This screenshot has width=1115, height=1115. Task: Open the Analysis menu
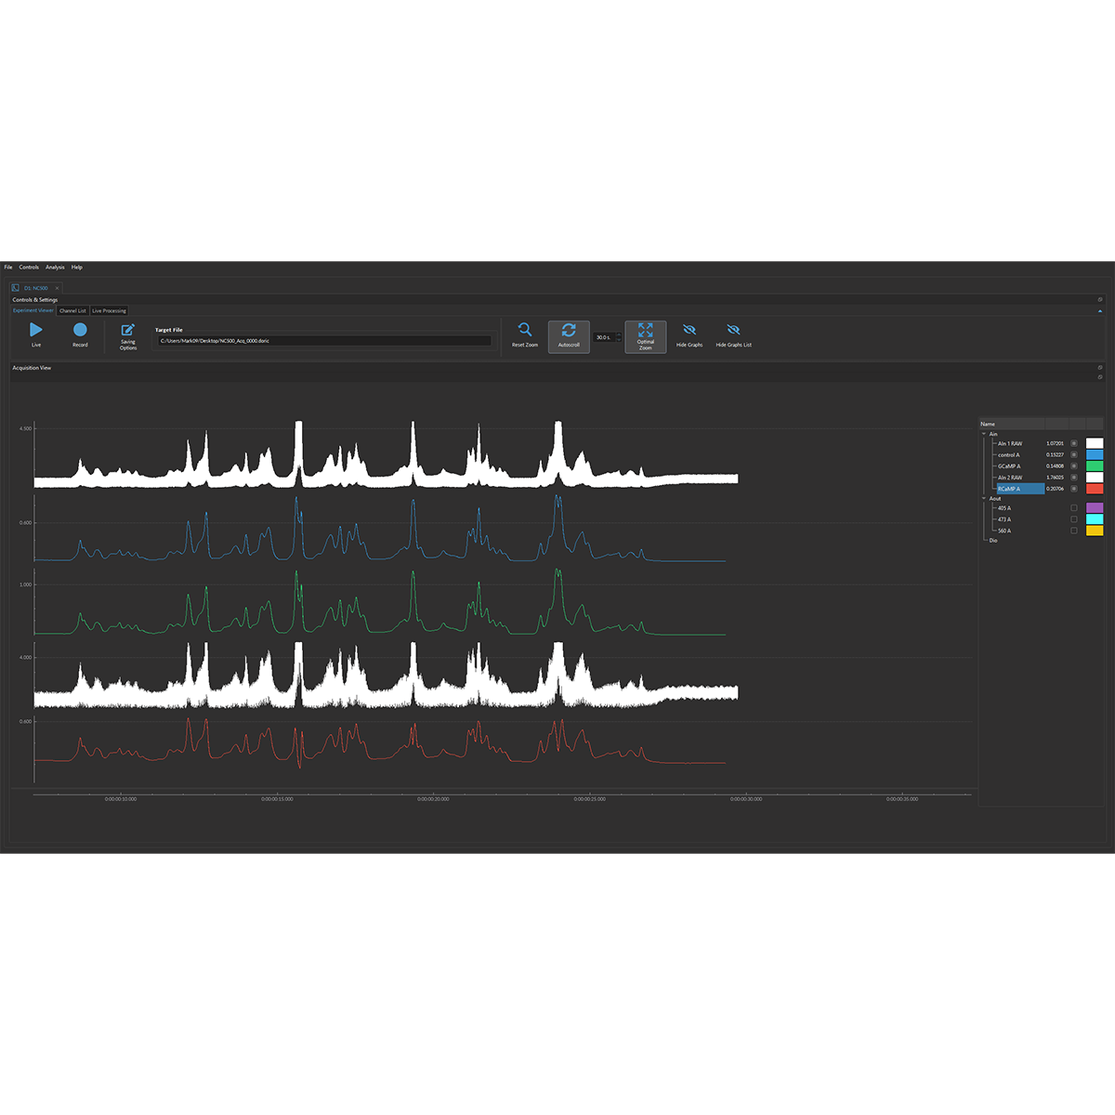click(x=54, y=267)
